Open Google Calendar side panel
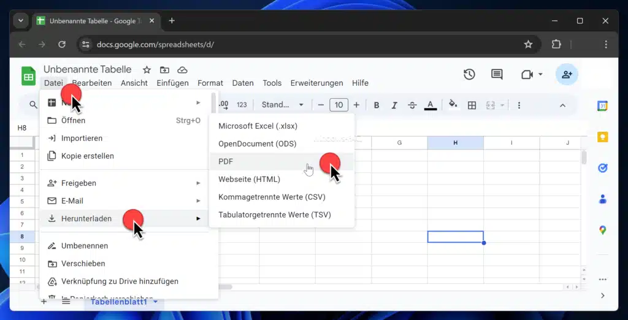This screenshot has width=628, height=320. click(602, 105)
